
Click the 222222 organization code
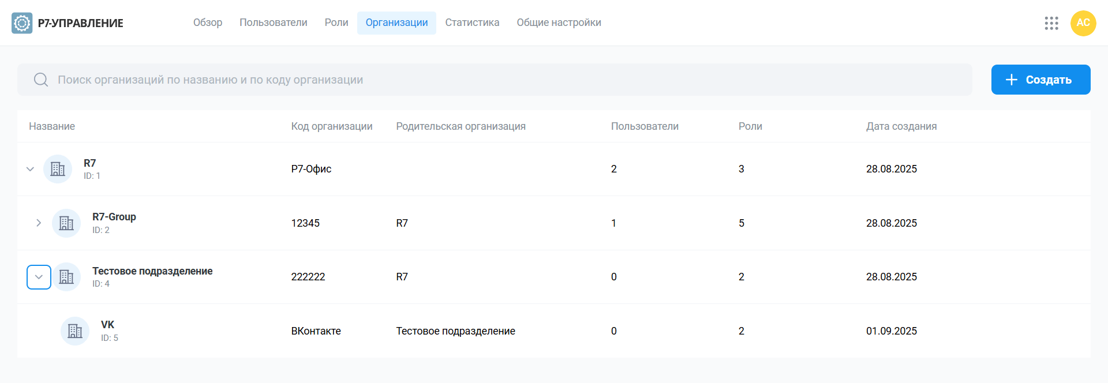(x=308, y=277)
